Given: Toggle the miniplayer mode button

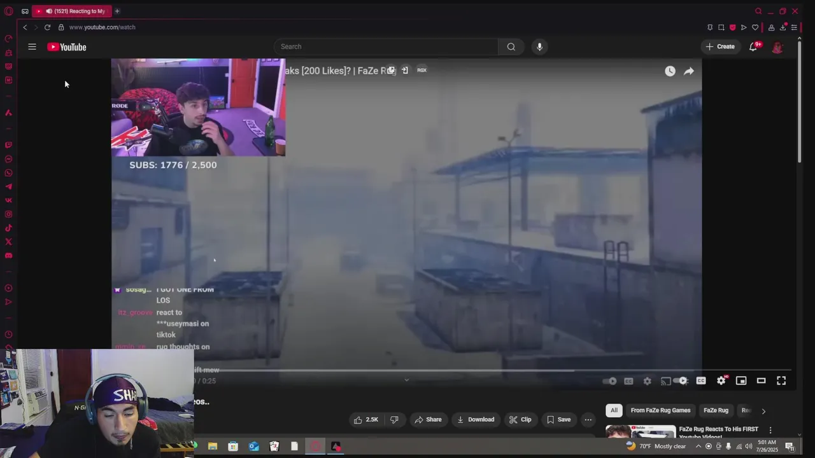Looking at the screenshot, I should click(x=741, y=380).
